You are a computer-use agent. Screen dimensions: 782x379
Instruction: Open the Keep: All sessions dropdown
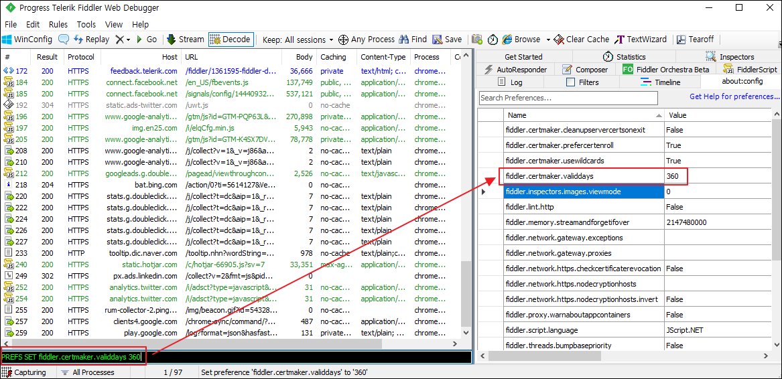pos(298,40)
